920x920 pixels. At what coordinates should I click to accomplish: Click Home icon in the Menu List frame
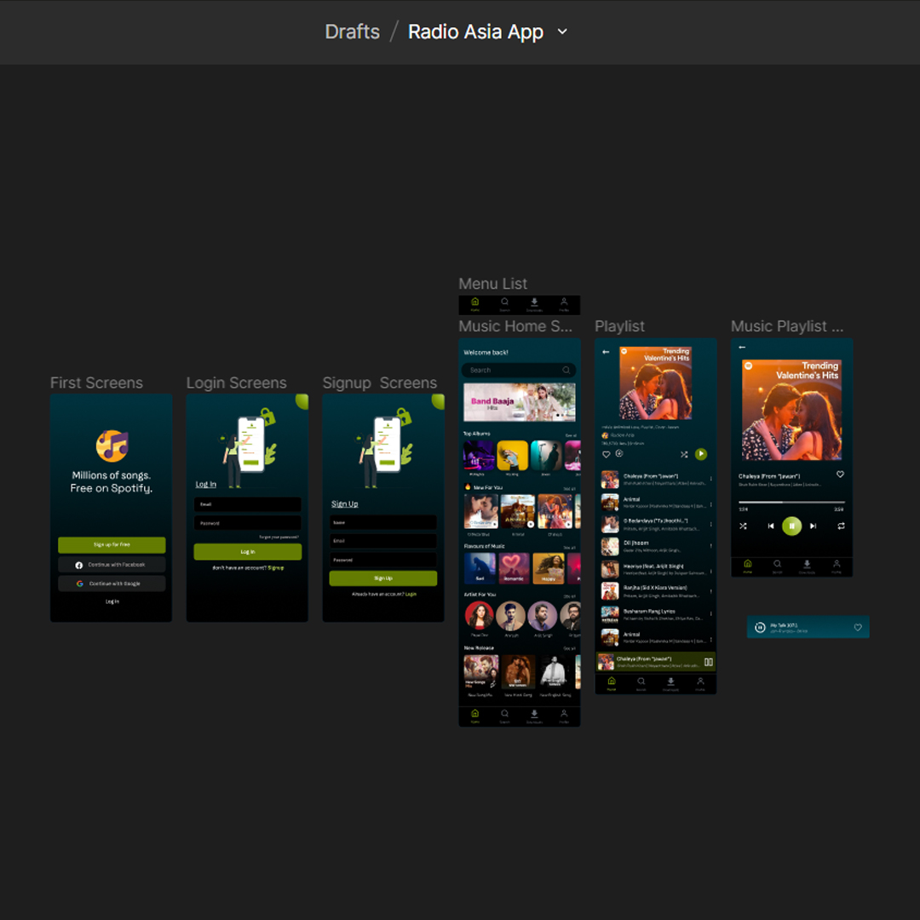(x=475, y=302)
